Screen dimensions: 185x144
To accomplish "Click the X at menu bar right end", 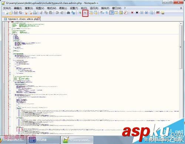I will (181, 8).
